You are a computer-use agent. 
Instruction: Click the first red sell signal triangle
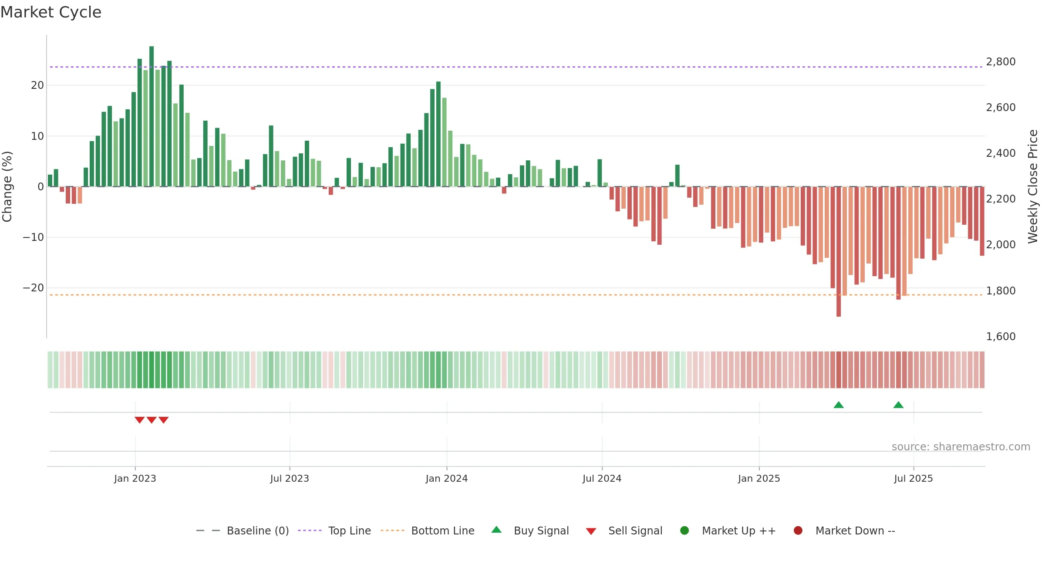click(139, 420)
